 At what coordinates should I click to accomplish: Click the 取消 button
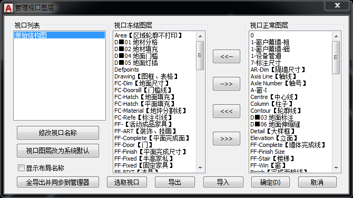point(317,182)
